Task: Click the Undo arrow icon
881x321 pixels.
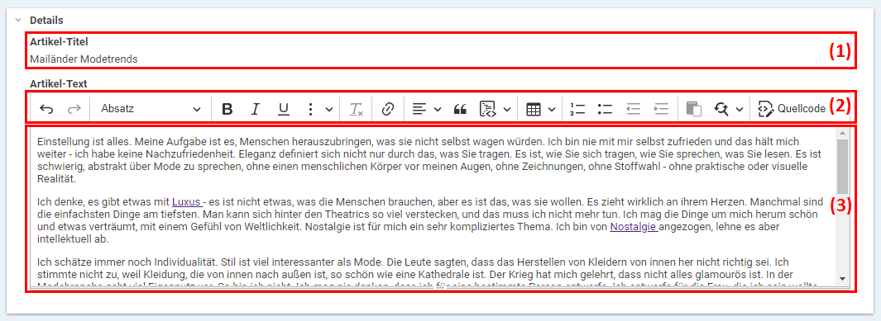Action: (47, 109)
